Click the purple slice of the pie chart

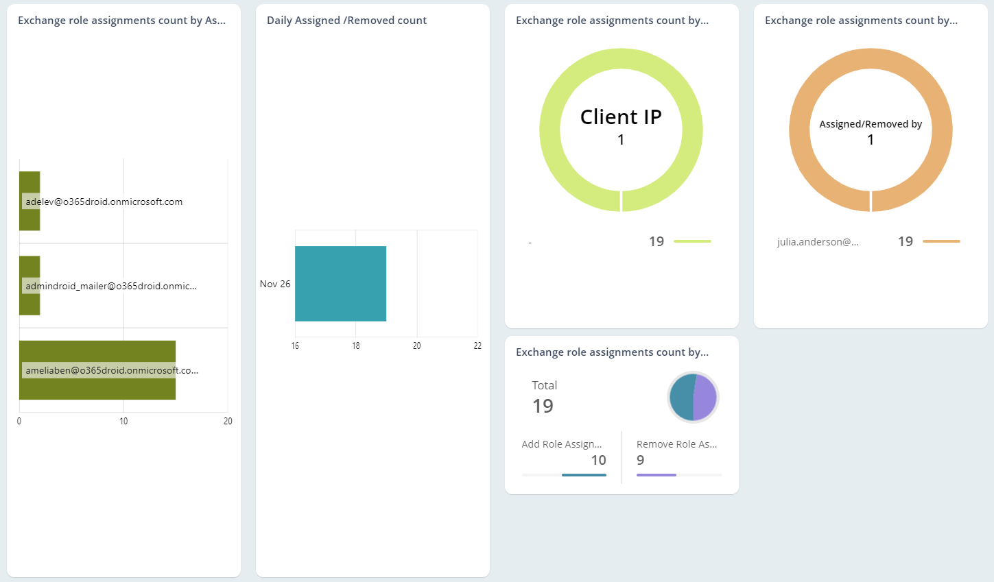click(x=705, y=398)
